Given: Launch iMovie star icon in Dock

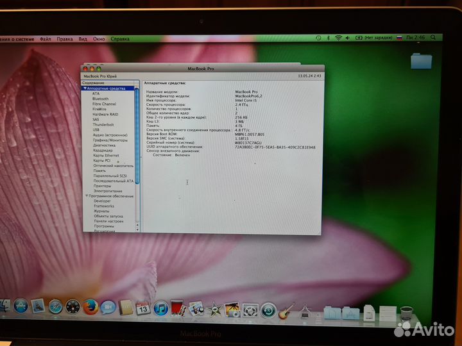Looking at the screenshot, I should (214, 310).
